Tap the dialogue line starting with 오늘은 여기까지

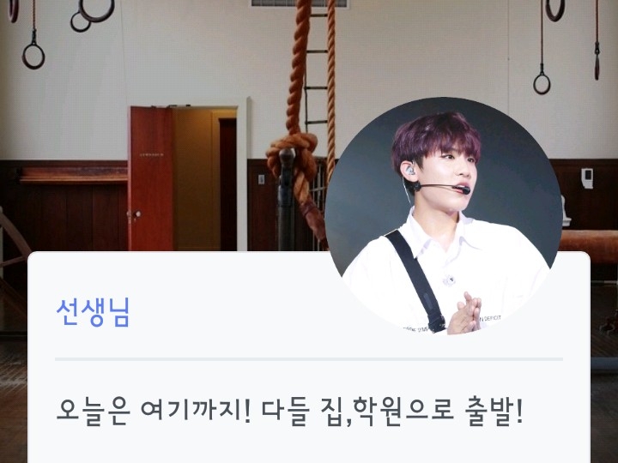[x=290, y=412]
